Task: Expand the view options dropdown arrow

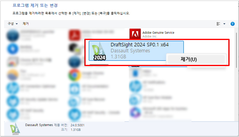Action: 224,24
